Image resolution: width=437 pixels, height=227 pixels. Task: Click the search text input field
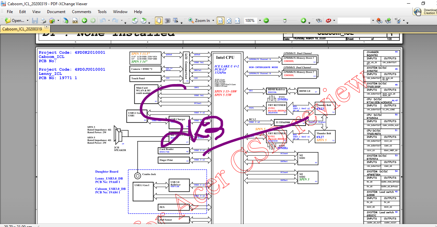tap(354, 21)
